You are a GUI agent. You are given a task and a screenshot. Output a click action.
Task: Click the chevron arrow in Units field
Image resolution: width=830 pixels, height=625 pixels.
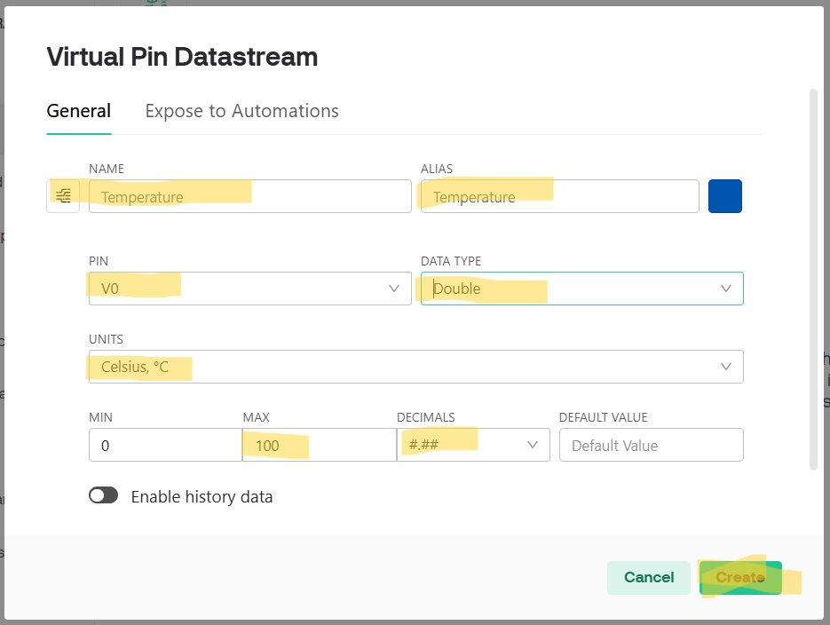click(x=725, y=367)
